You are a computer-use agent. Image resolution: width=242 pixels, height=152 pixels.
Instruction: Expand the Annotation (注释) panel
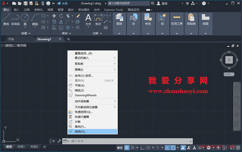[97, 33]
